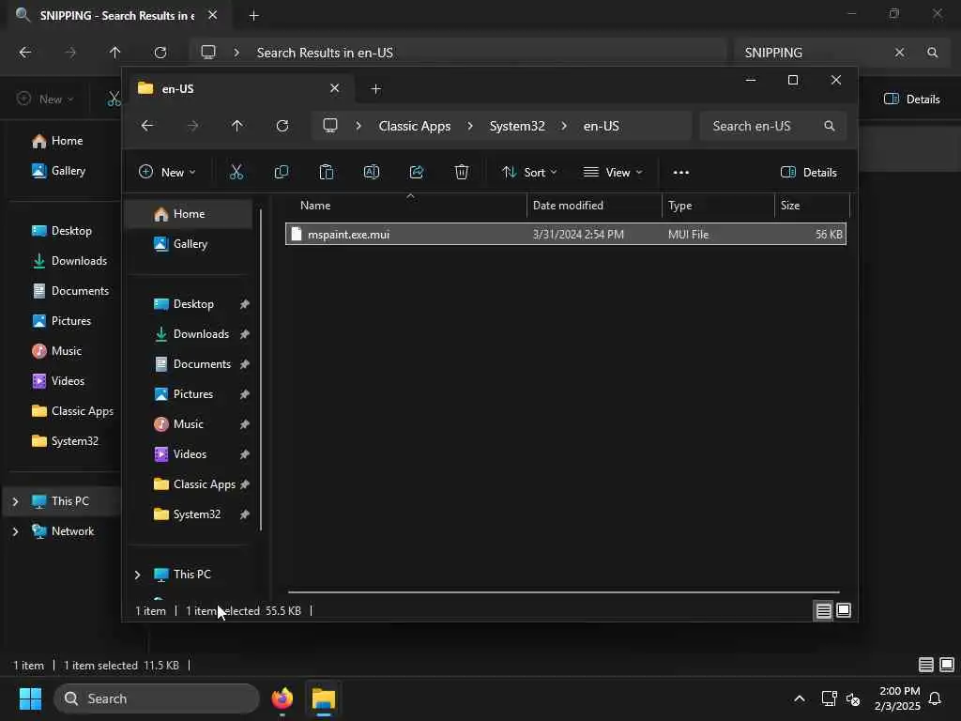Viewport: 961px width, 721px height.
Task: Refresh the en-US folder view
Action: [282, 126]
